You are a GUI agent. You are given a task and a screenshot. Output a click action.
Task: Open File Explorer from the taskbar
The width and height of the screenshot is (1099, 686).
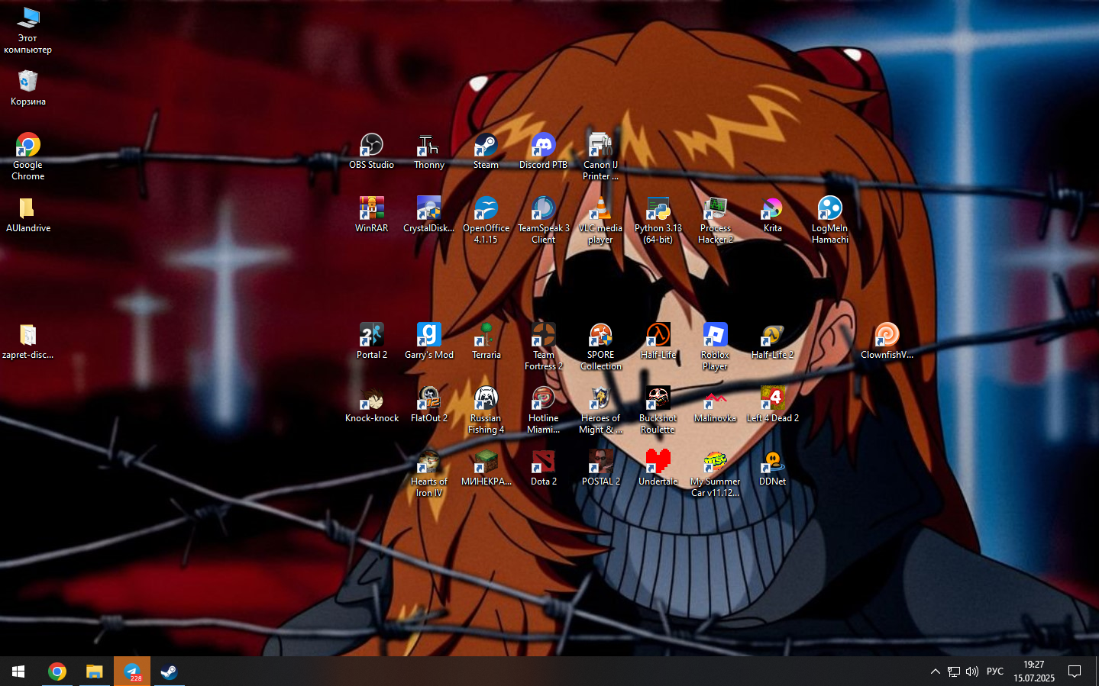coord(94,672)
